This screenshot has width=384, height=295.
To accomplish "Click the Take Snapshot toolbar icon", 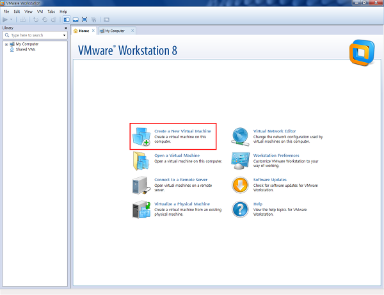I will (x=36, y=20).
